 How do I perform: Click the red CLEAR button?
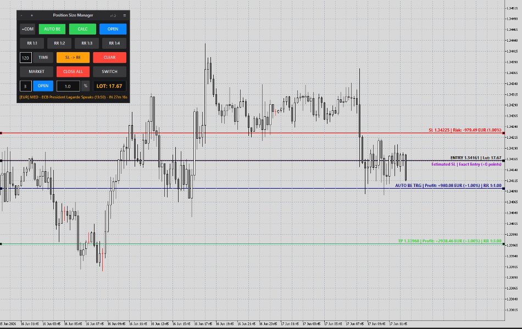pos(109,58)
